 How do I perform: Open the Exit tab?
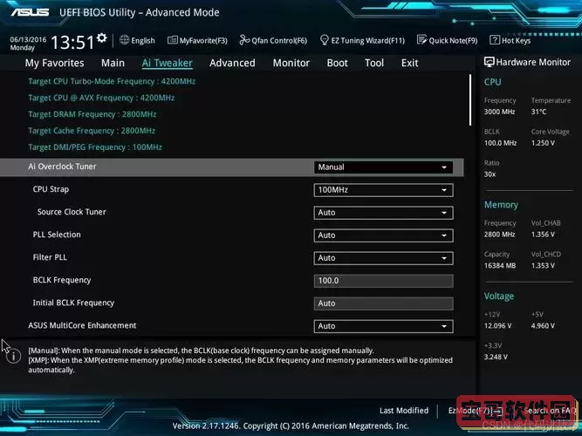(409, 63)
